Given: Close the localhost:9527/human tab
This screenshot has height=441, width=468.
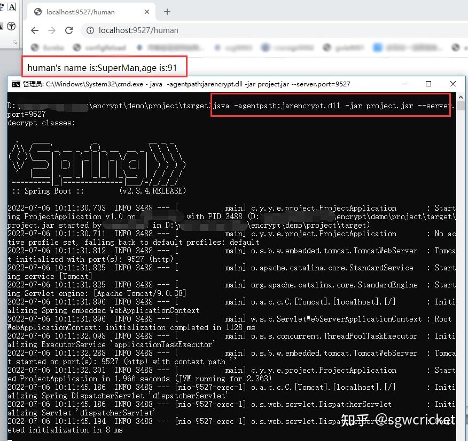Looking at the screenshot, I should click(x=148, y=11).
